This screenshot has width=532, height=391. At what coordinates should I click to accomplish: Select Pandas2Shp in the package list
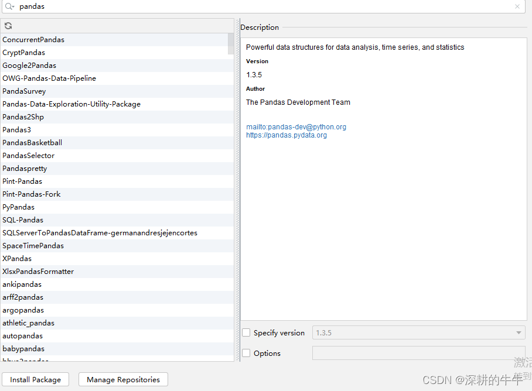click(117, 117)
